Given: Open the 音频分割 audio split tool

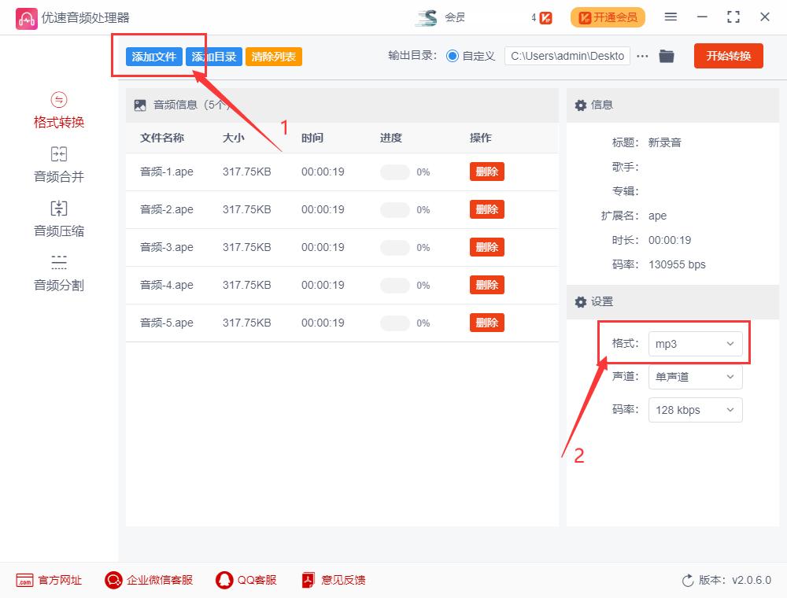Looking at the screenshot, I should pyautogui.click(x=58, y=272).
